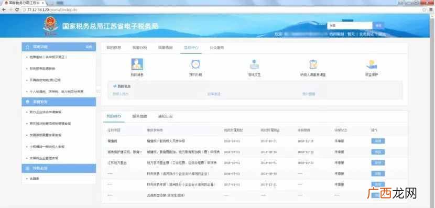Click 申报 button for 江苏地方基金 row
The image size is (435, 208).
click(x=378, y=162)
